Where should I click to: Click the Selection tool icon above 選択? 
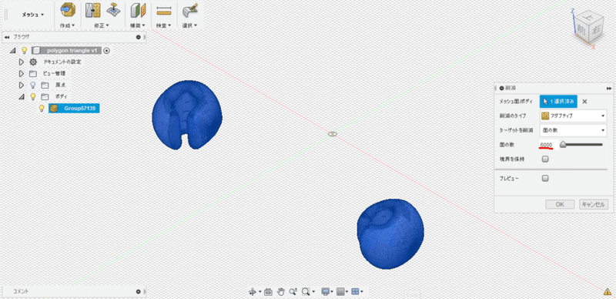coord(189,11)
